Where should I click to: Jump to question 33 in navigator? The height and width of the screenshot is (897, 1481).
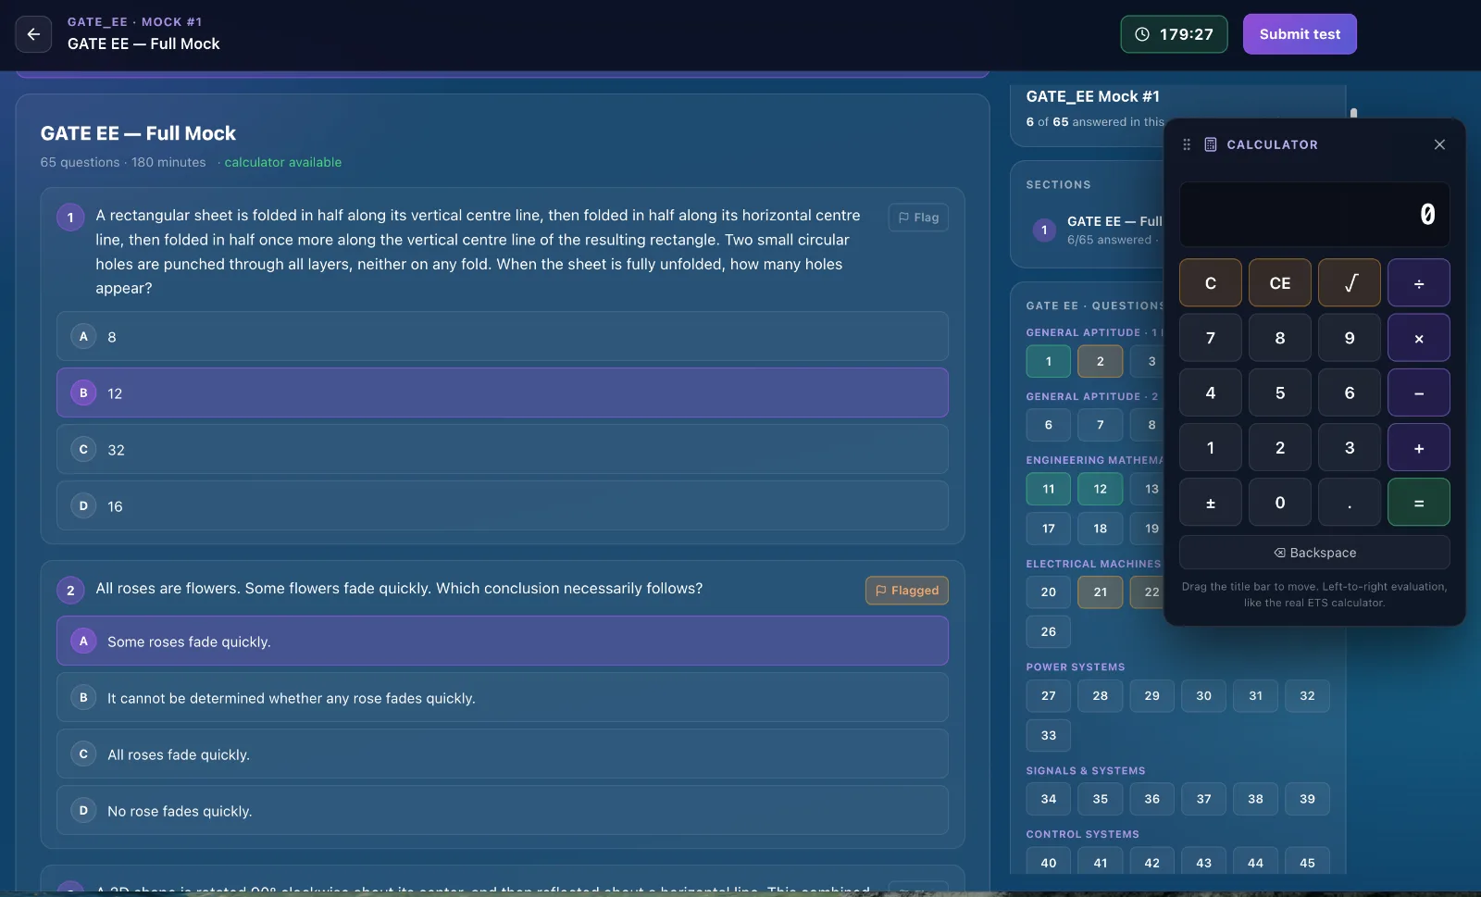point(1049,735)
